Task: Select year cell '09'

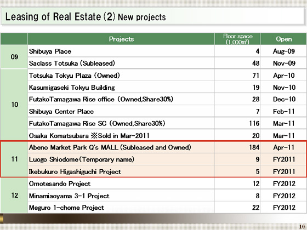Action: [14, 57]
